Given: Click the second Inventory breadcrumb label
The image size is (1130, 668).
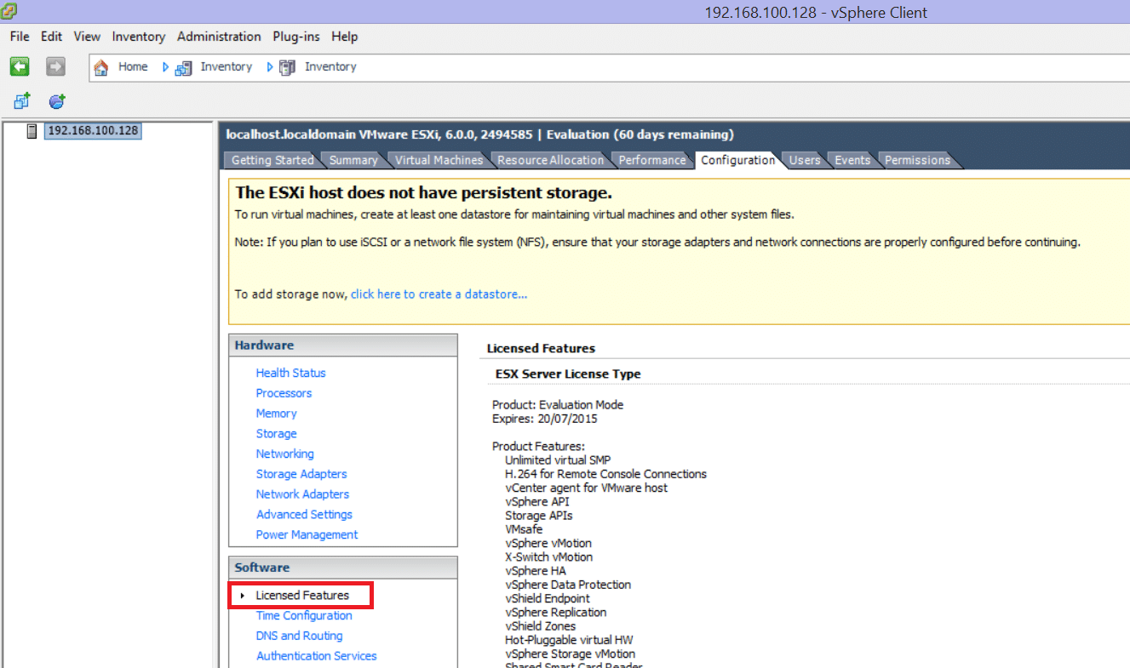Looking at the screenshot, I should pos(330,66).
